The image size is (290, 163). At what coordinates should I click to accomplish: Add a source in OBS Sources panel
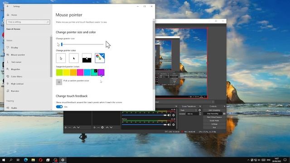coord(94,128)
